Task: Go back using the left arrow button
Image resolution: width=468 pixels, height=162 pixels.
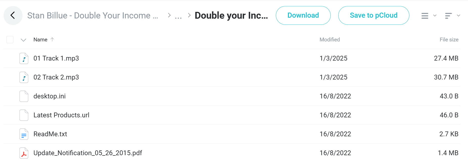Action: tap(13, 15)
